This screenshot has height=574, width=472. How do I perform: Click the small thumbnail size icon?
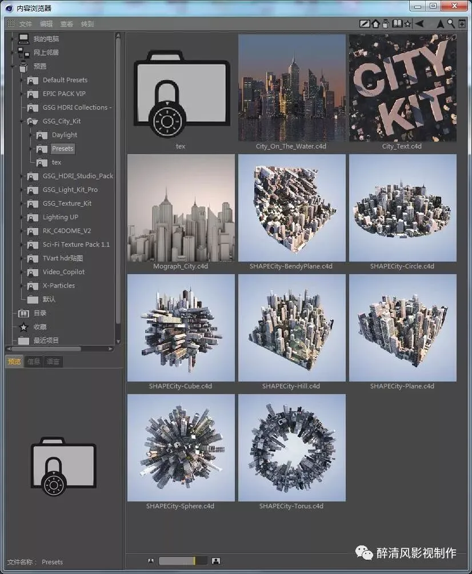151,560
